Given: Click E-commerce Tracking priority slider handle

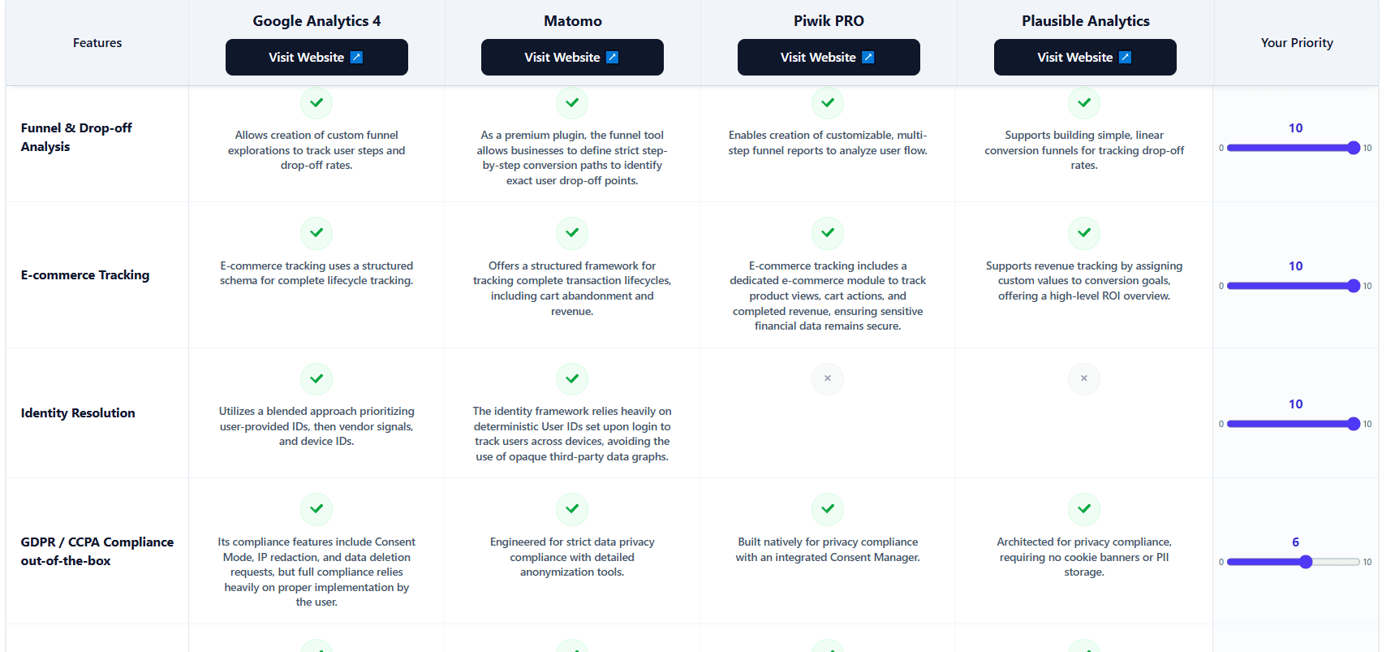Looking at the screenshot, I should [x=1354, y=286].
